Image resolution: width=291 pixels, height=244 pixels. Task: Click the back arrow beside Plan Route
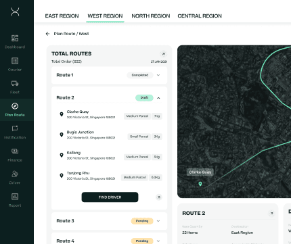click(47, 34)
